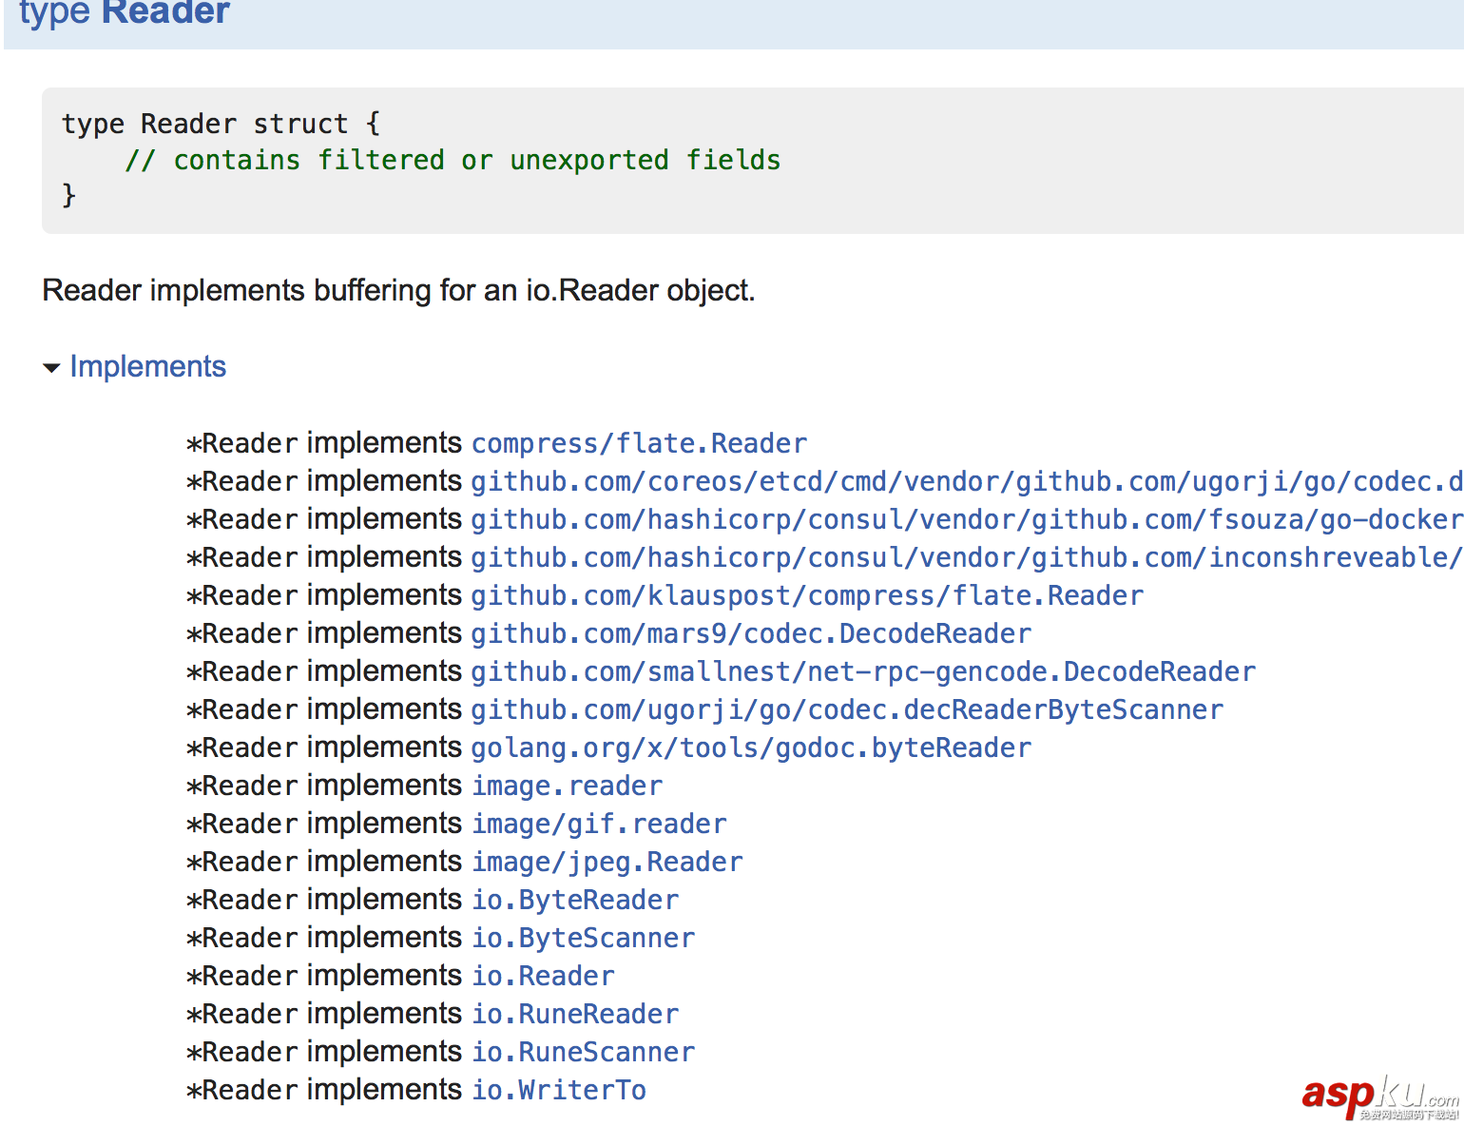Open the io.Reader interface link
The height and width of the screenshot is (1126, 1464).
pos(543,977)
